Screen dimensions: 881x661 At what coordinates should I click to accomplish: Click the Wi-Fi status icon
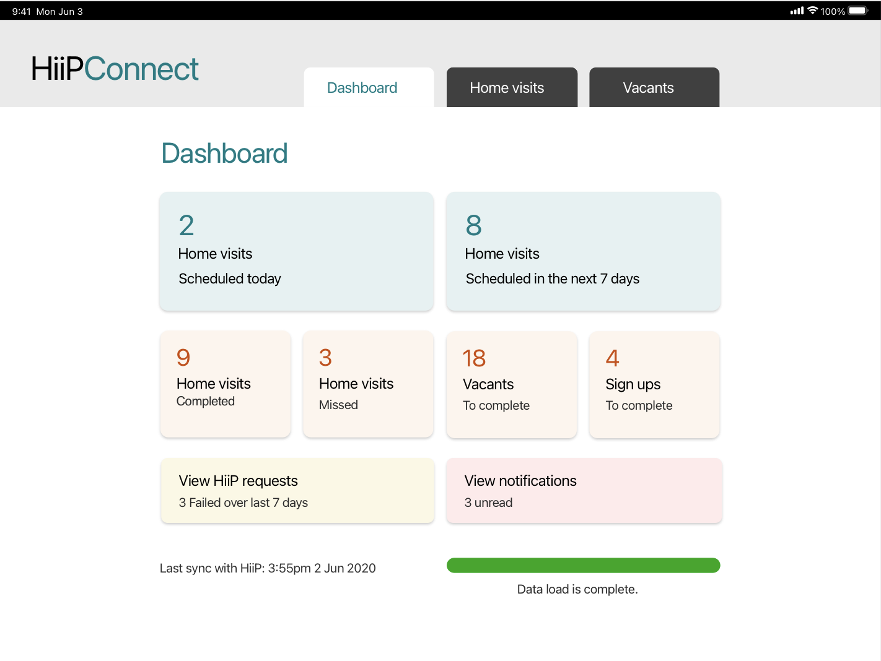pos(812,11)
